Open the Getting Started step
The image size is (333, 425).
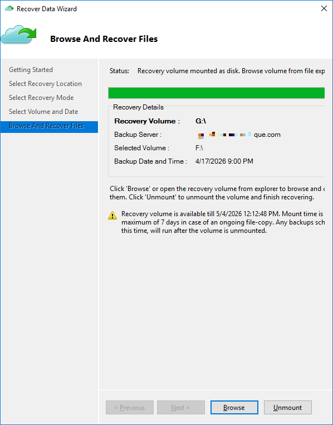pos(31,70)
